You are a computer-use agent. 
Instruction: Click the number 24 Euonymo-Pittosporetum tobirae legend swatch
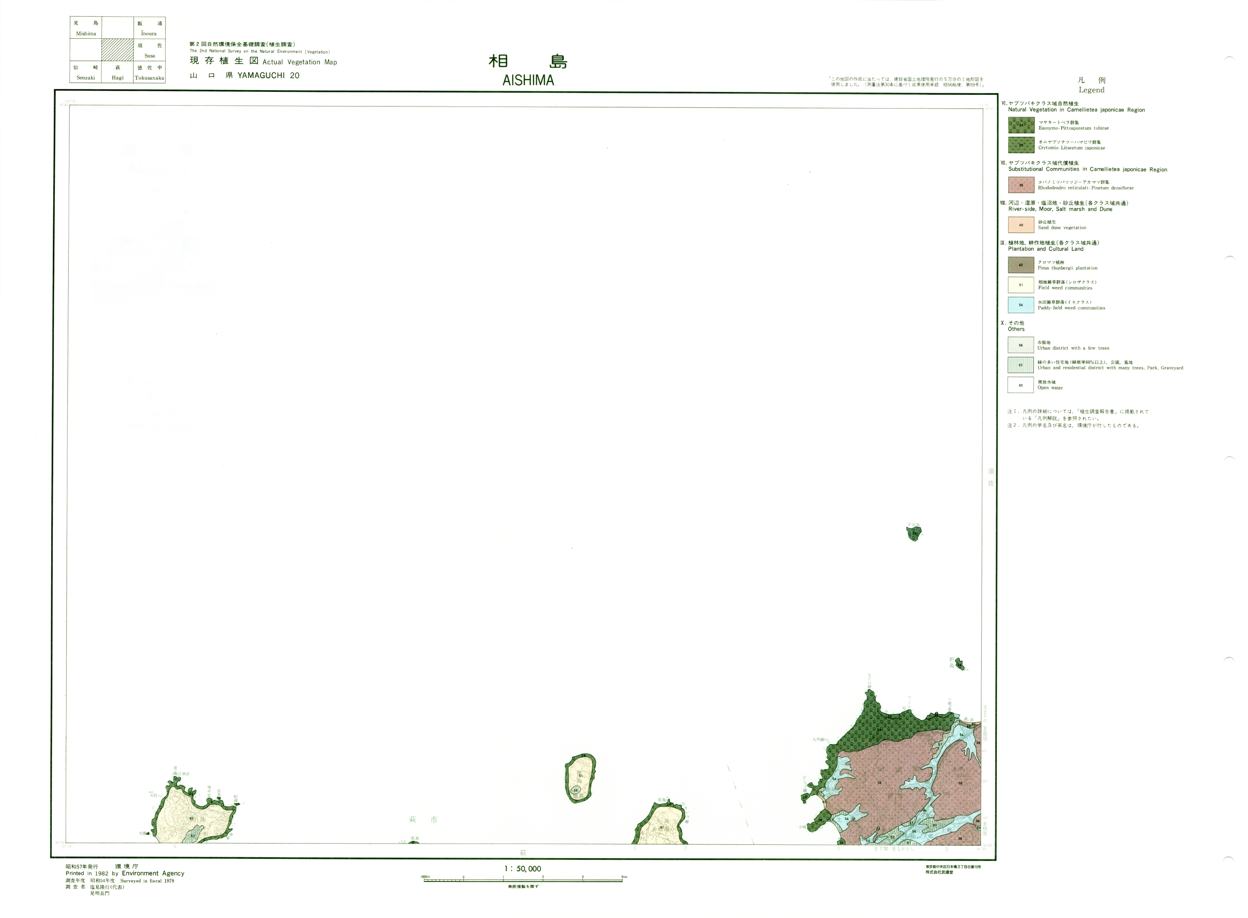tap(1021, 125)
